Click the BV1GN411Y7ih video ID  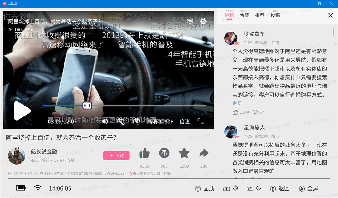pos(116,173)
